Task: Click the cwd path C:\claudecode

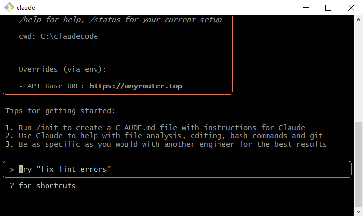Action: (x=69, y=36)
